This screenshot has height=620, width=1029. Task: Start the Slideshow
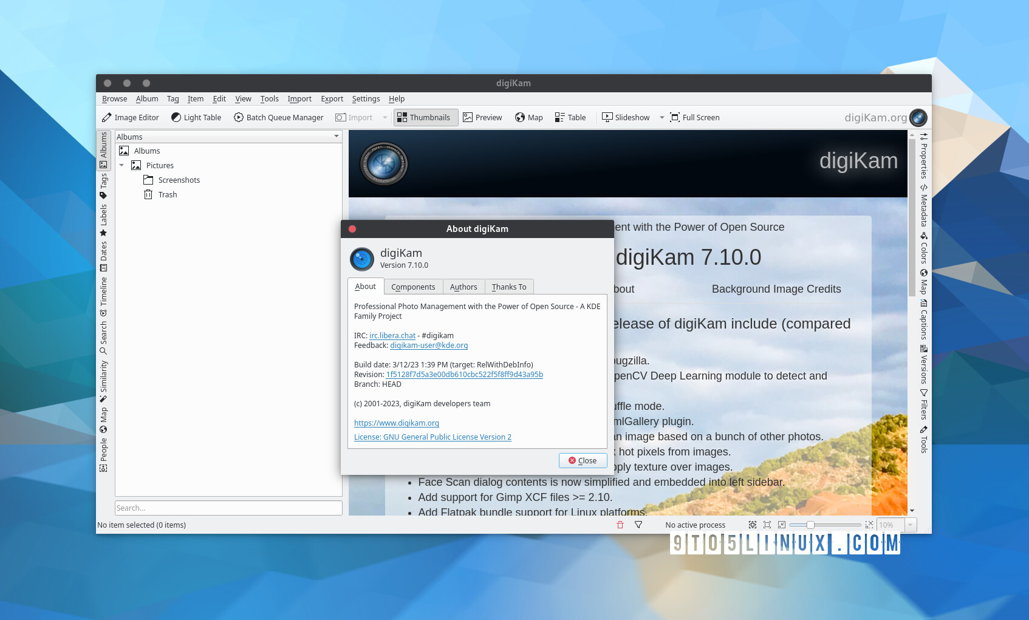click(626, 118)
